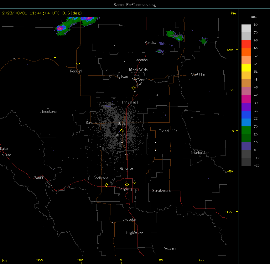Click the dBZ legend heading
The image size is (270, 264).
pos(254,17)
